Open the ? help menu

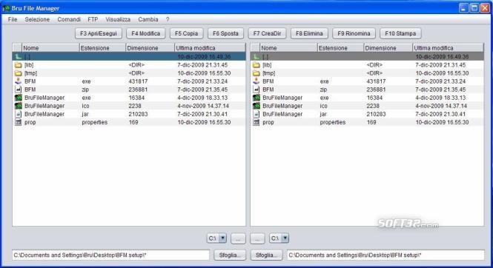[168, 19]
